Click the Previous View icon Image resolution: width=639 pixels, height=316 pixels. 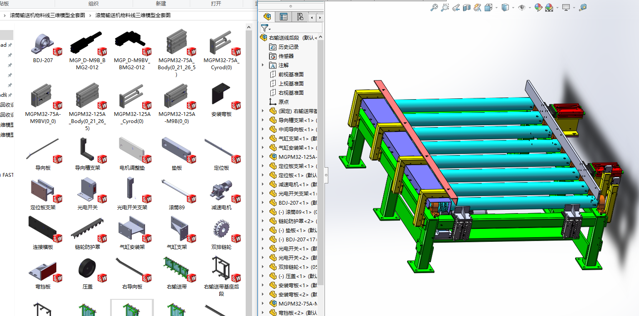(x=456, y=8)
